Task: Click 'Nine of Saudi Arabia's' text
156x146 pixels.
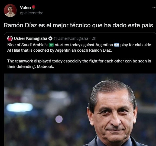Action: point(27,45)
